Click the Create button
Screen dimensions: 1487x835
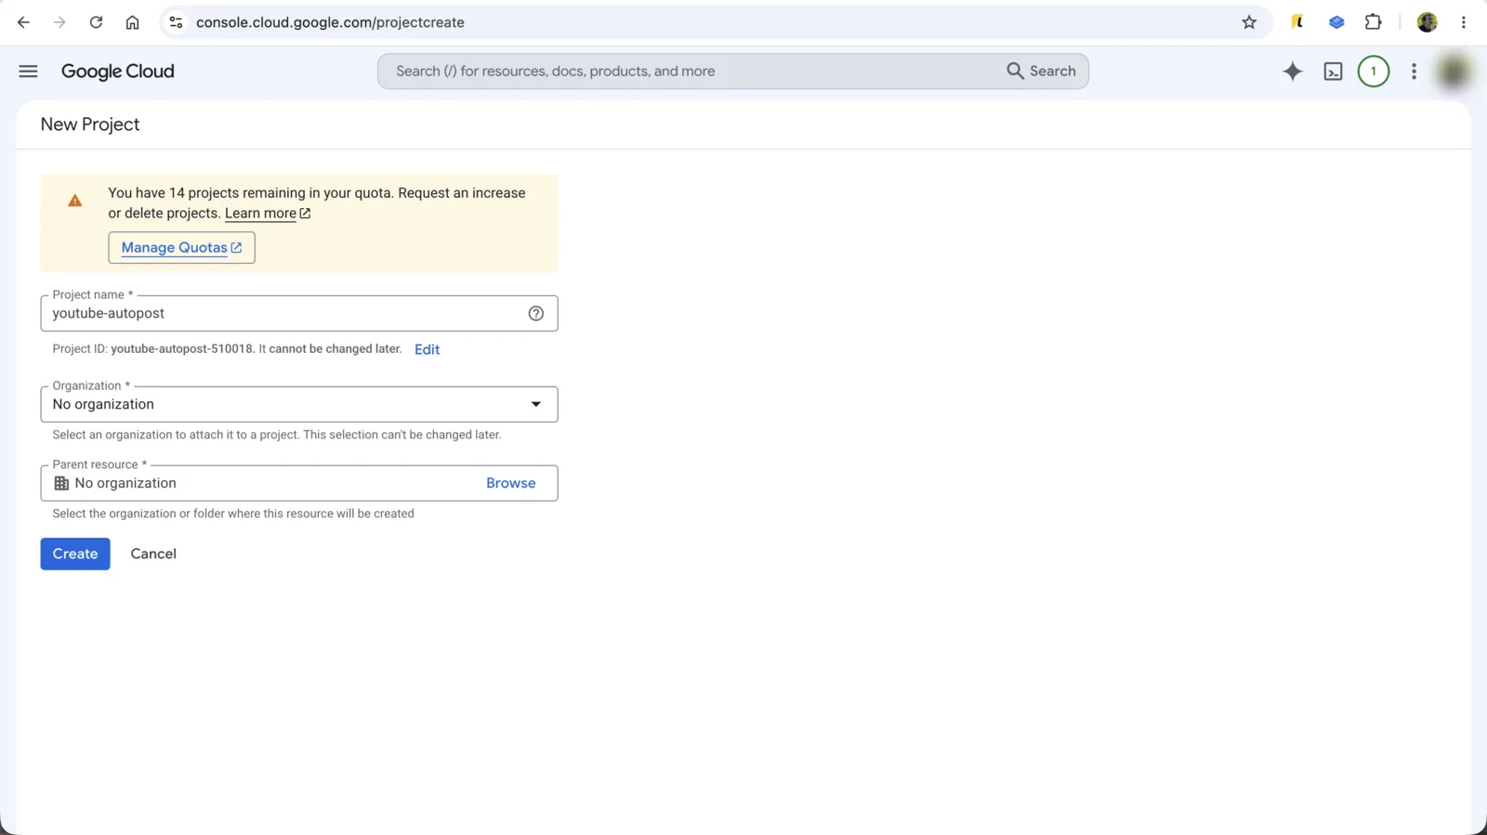75,554
